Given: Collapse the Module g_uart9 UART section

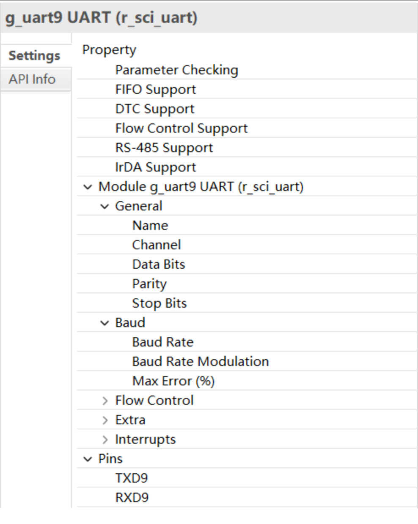Looking at the screenshot, I should pyautogui.click(x=88, y=187).
